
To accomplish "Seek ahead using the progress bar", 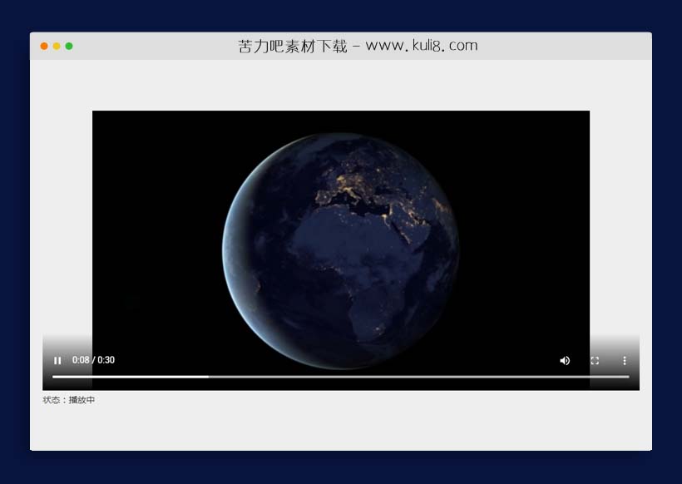I will coord(374,376).
